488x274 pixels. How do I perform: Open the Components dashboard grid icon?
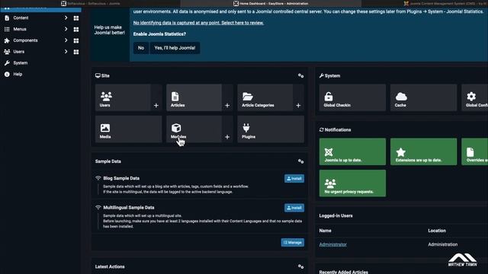[x=76, y=40]
